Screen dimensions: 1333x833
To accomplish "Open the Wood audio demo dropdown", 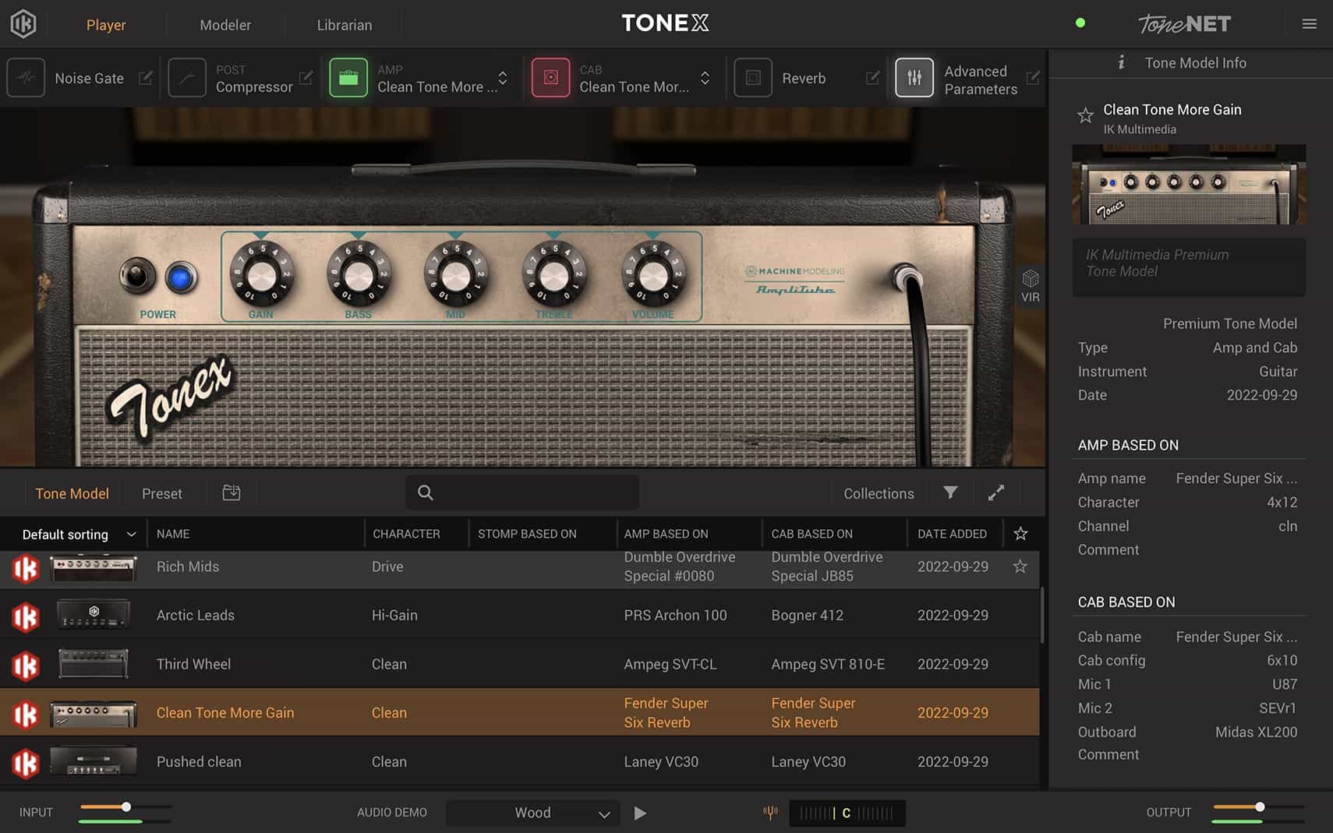I will pyautogui.click(x=533, y=813).
